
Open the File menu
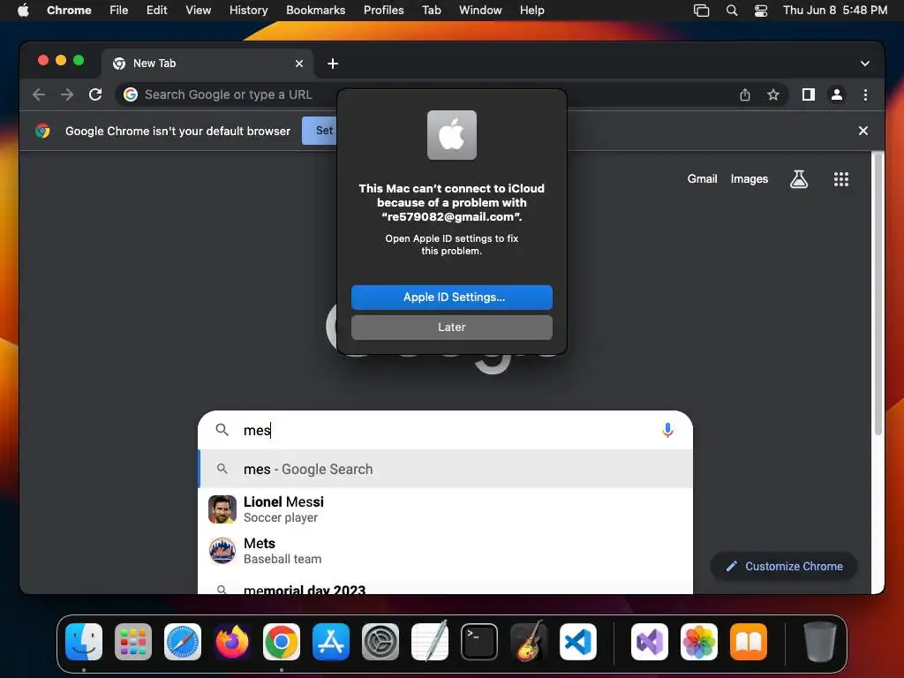[119, 11]
